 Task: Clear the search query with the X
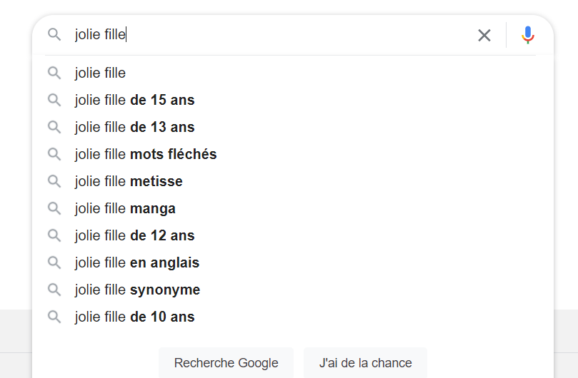pyautogui.click(x=484, y=36)
